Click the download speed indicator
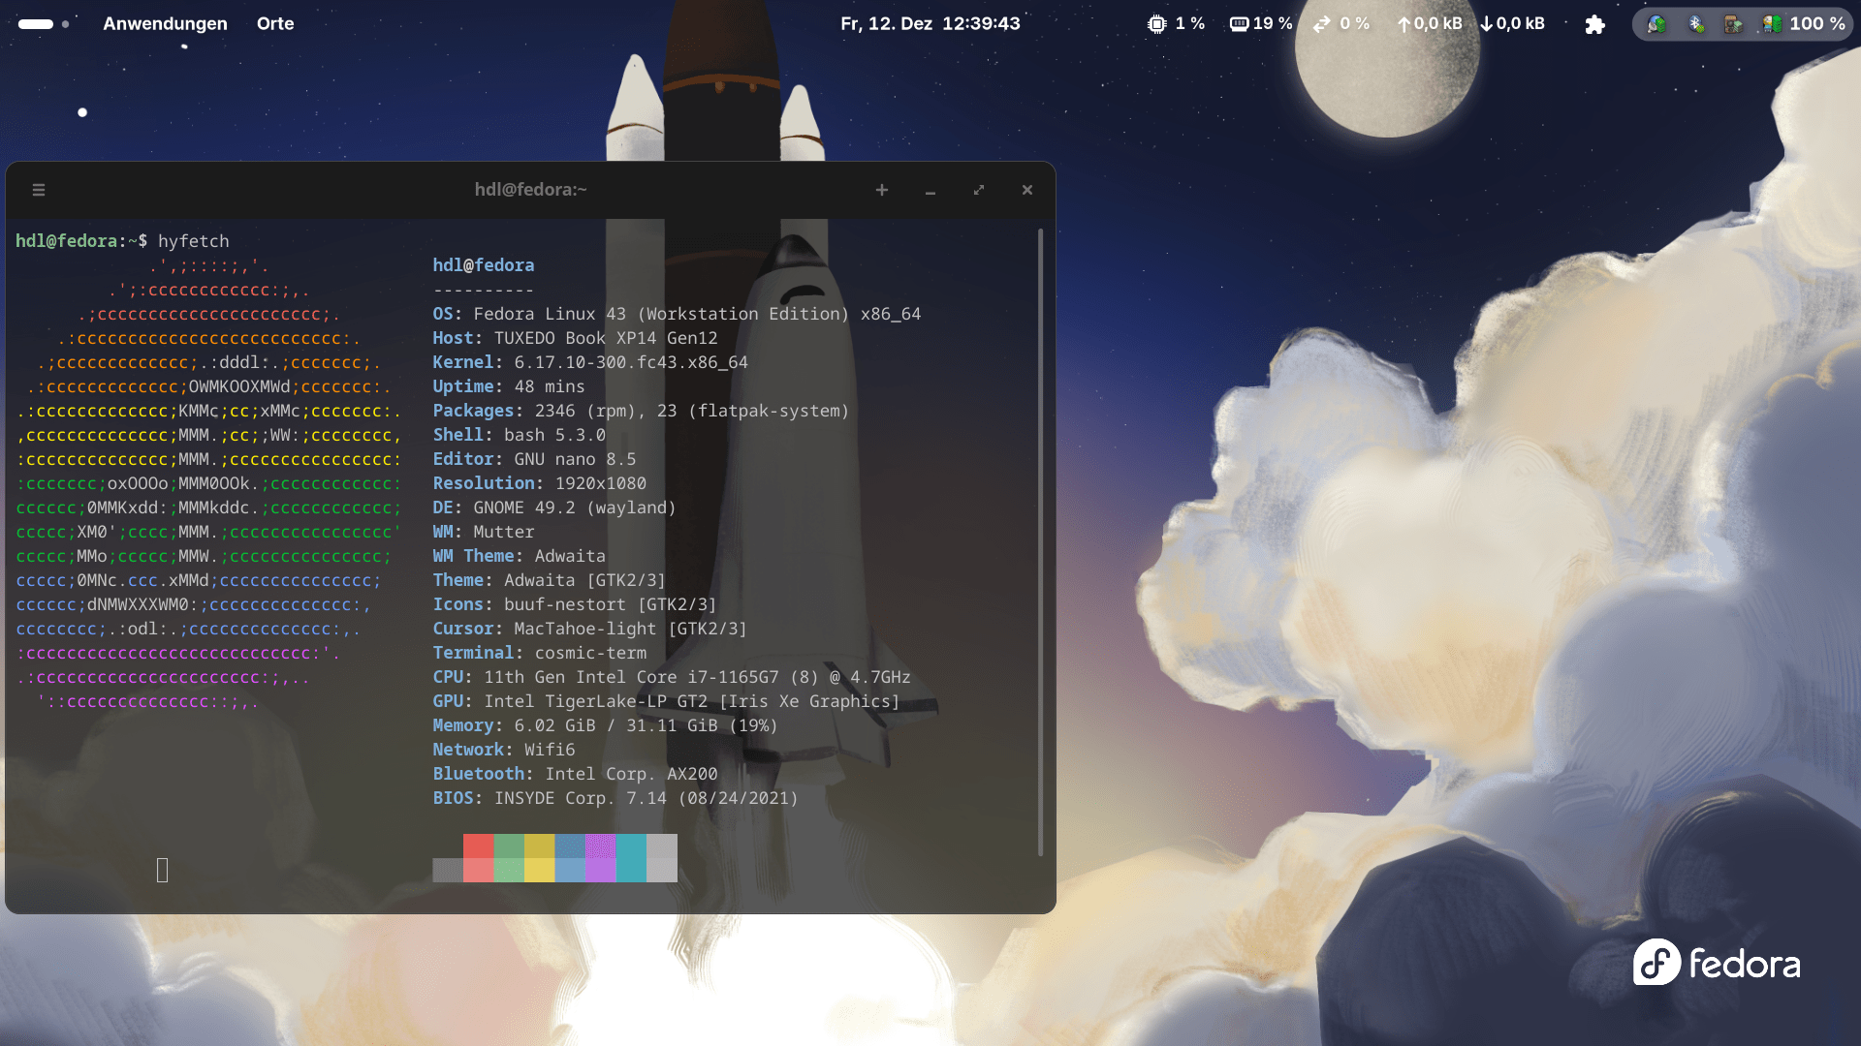The width and height of the screenshot is (1861, 1046). (x=1512, y=23)
